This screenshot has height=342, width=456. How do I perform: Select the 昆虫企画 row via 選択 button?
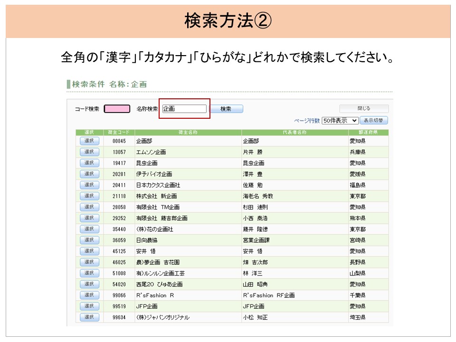coord(89,163)
